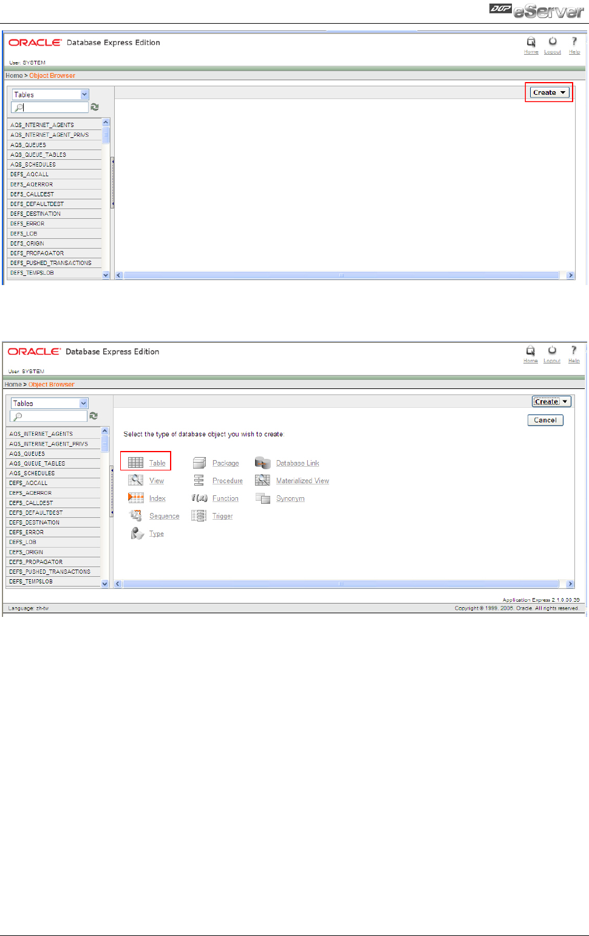Open the Materialized View link
The width and height of the screenshot is (589, 936).
point(302,481)
